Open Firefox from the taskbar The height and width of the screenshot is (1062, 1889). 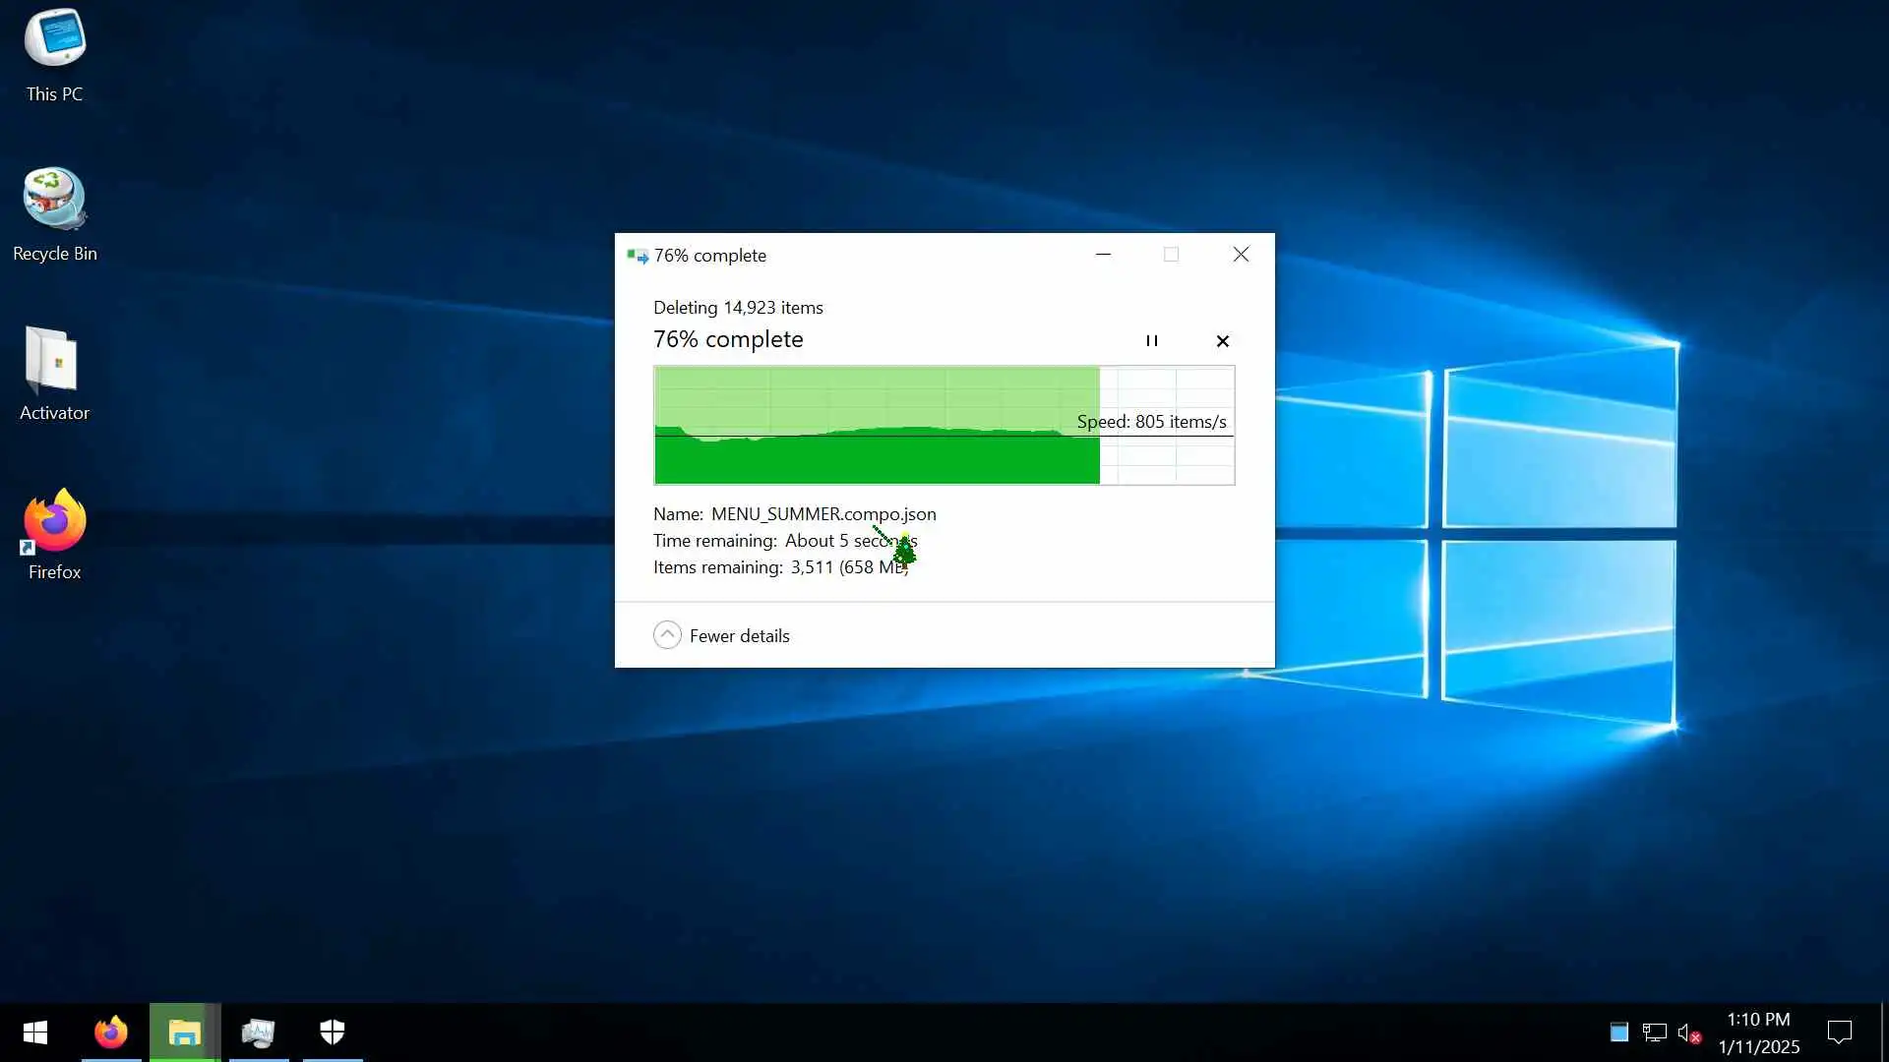[110, 1032]
